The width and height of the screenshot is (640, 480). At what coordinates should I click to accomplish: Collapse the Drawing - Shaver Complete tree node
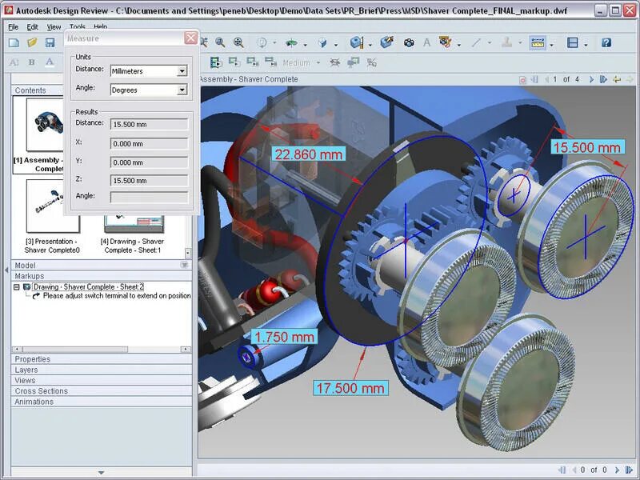click(x=16, y=287)
